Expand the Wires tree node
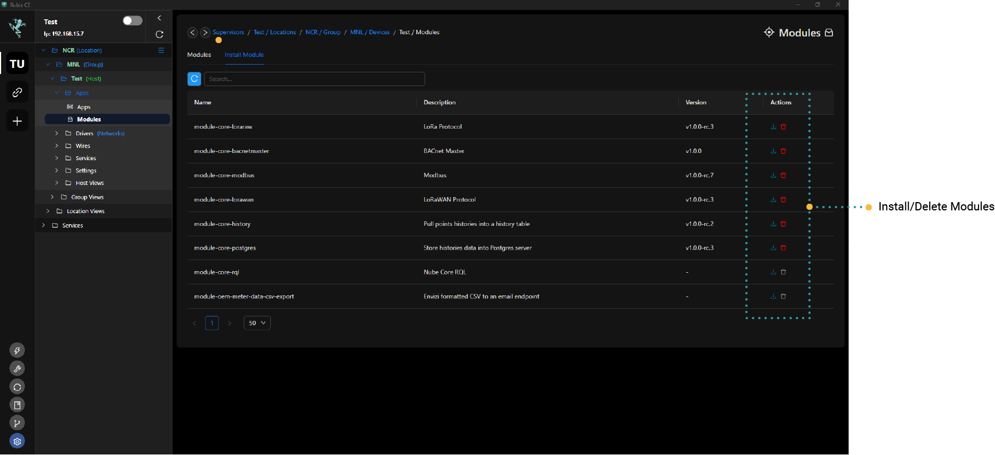The height and width of the screenshot is (455, 995). tap(56, 146)
